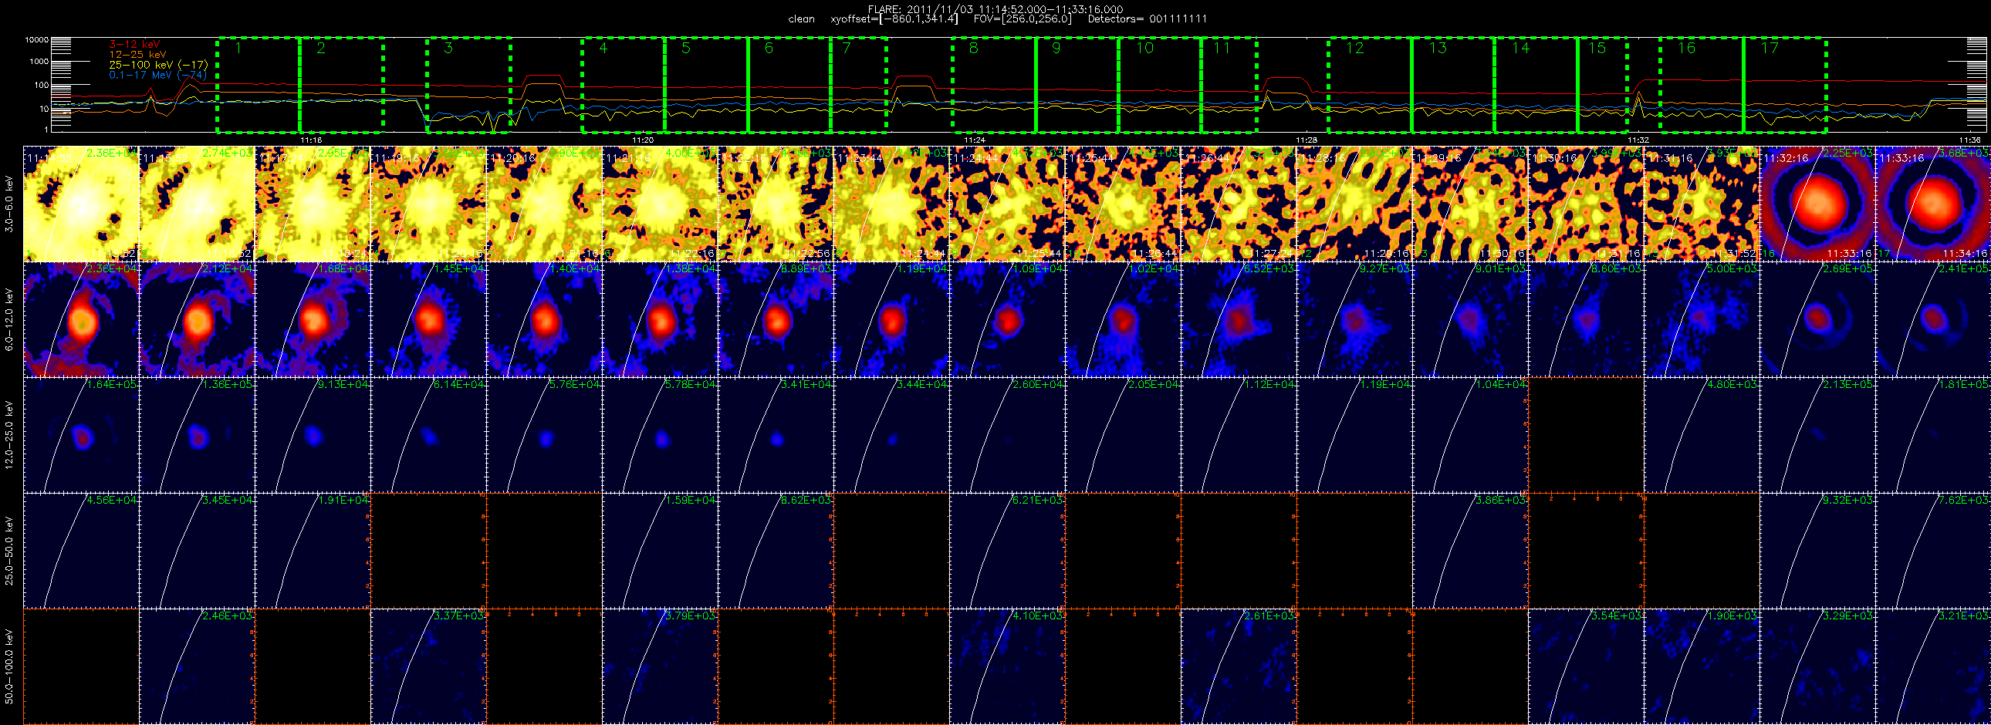Open the 12-25 keV image labeled 6.14E+04

coord(428,435)
